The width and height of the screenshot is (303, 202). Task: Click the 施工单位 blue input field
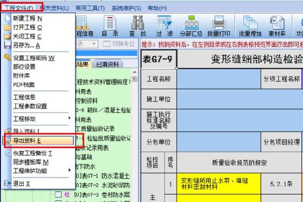(x=240, y=99)
